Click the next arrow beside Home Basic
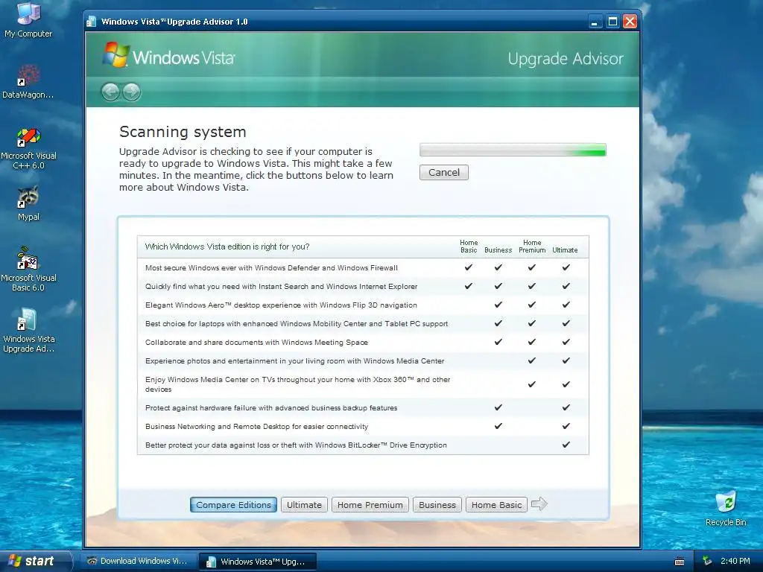Image resolution: width=763 pixels, height=572 pixels. coord(539,504)
